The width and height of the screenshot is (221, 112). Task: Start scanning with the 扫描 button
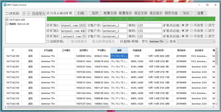click(81, 13)
